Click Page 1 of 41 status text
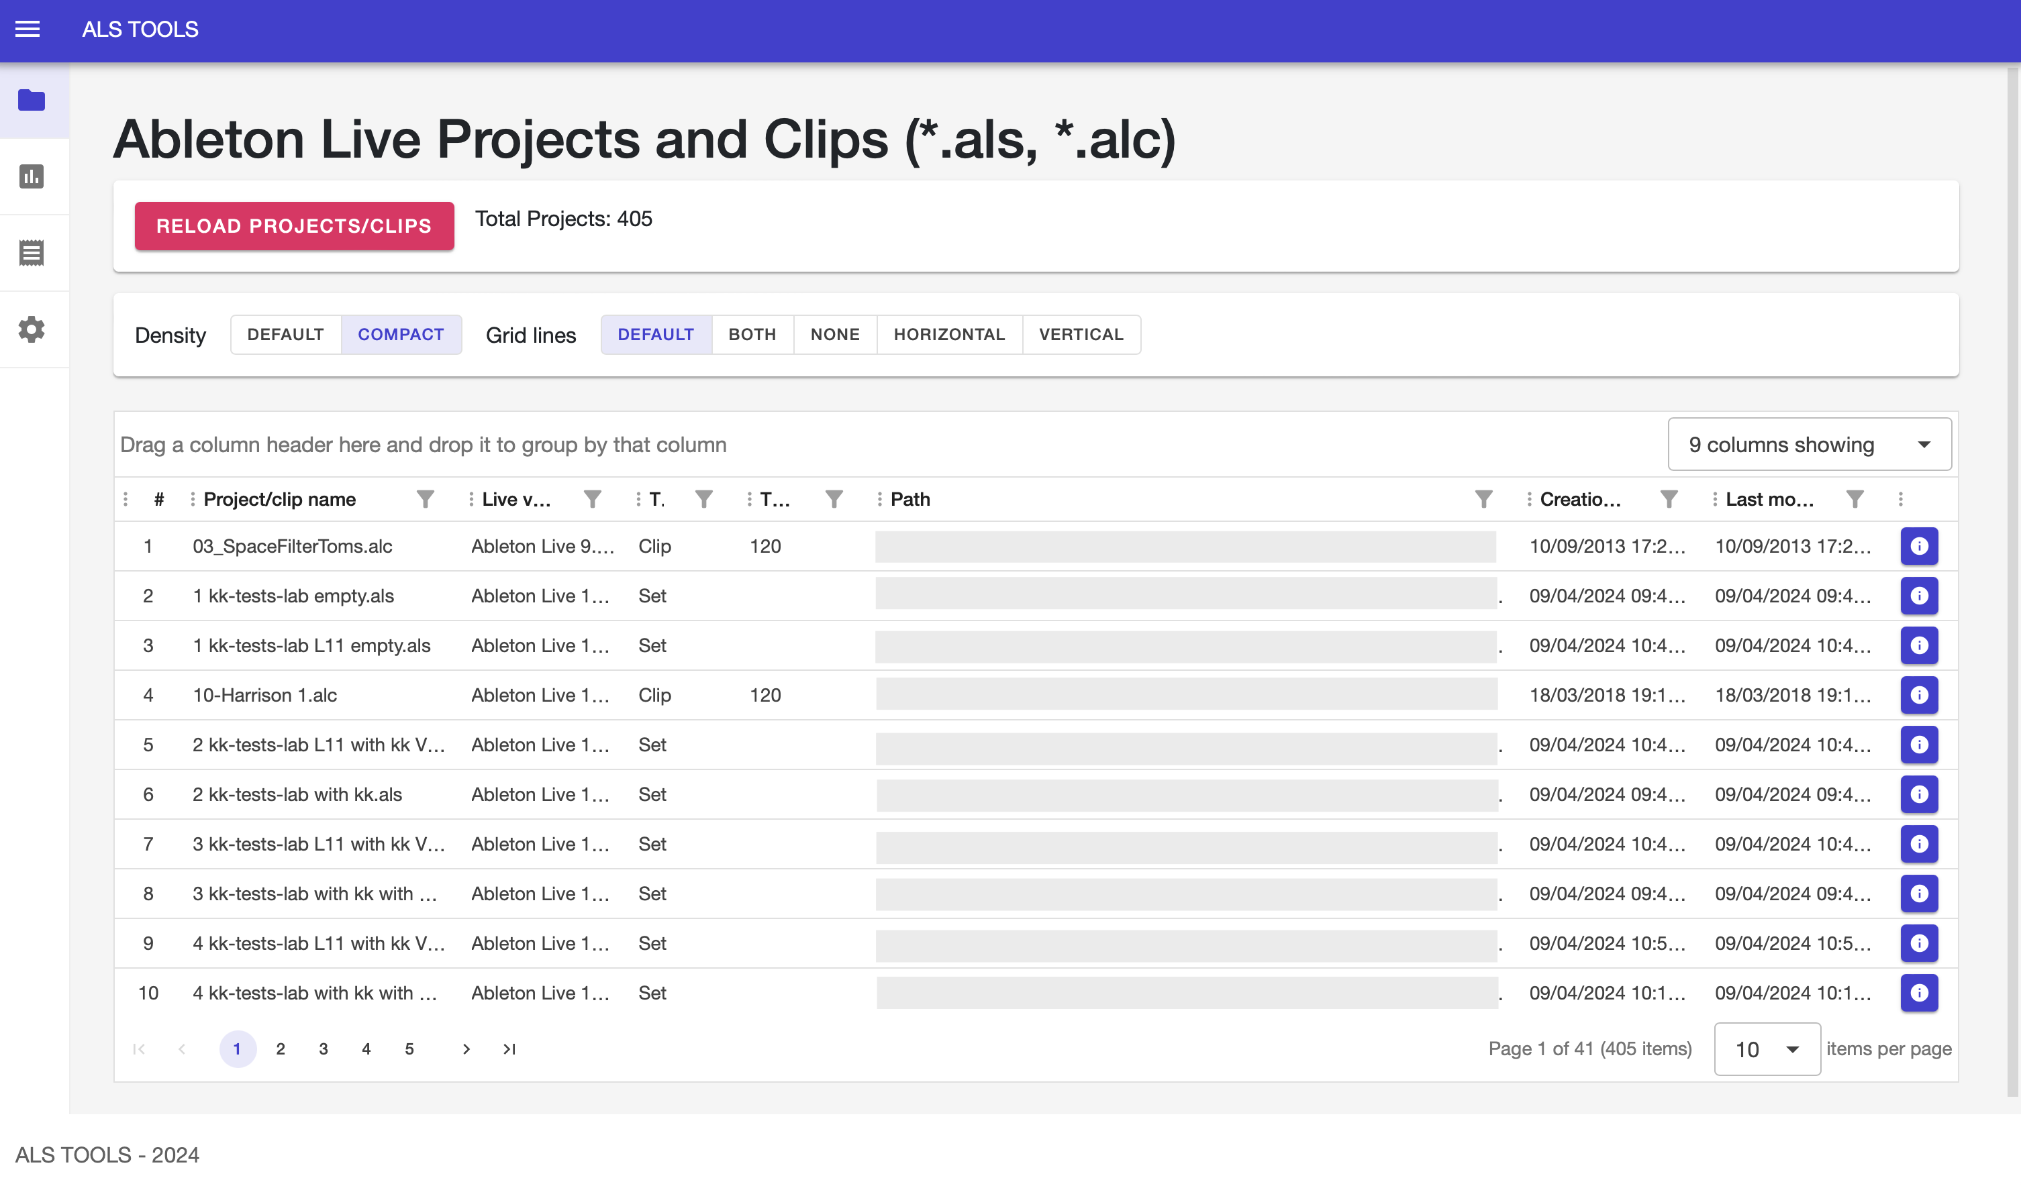This screenshot has width=2021, height=1186. pos(1590,1049)
